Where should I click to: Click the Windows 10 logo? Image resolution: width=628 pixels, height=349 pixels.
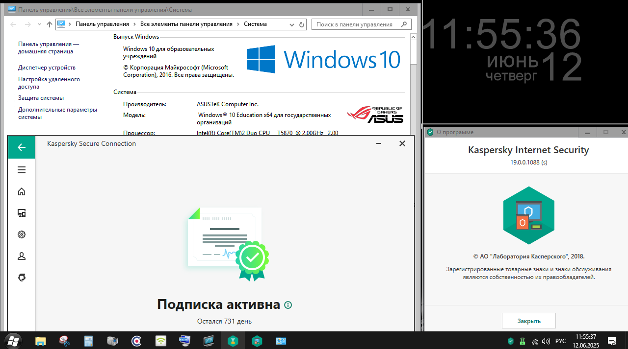coord(323,60)
